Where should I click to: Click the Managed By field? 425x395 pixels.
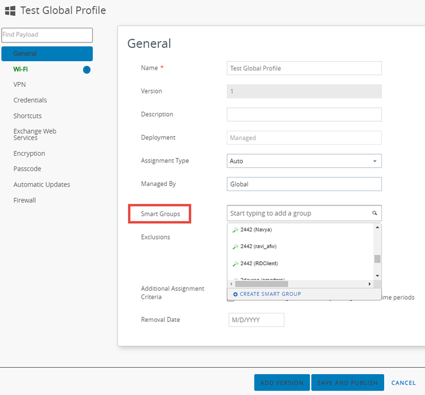(304, 184)
